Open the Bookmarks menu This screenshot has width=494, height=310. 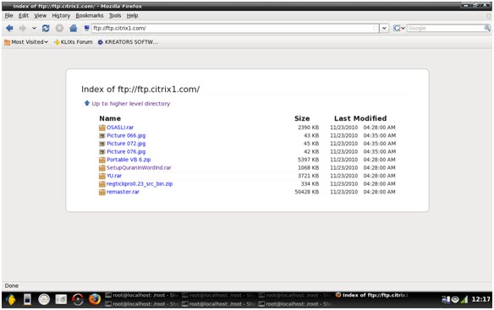(x=90, y=16)
